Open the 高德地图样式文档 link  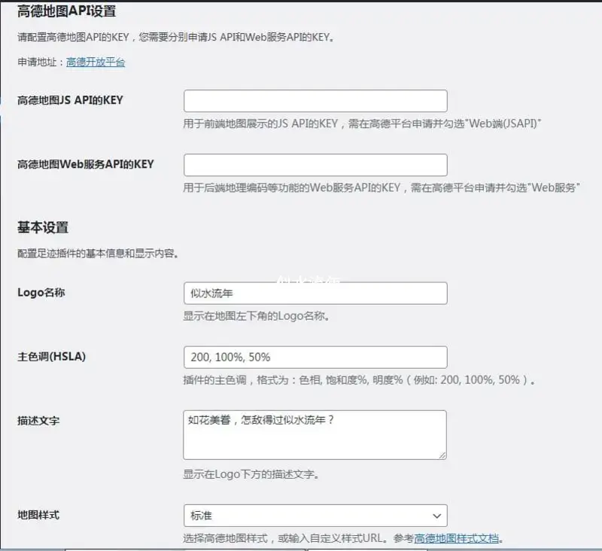point(456,538)
